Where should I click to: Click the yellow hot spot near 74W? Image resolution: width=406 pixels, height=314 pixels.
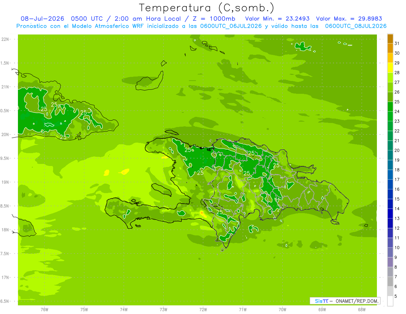point(125,171)
